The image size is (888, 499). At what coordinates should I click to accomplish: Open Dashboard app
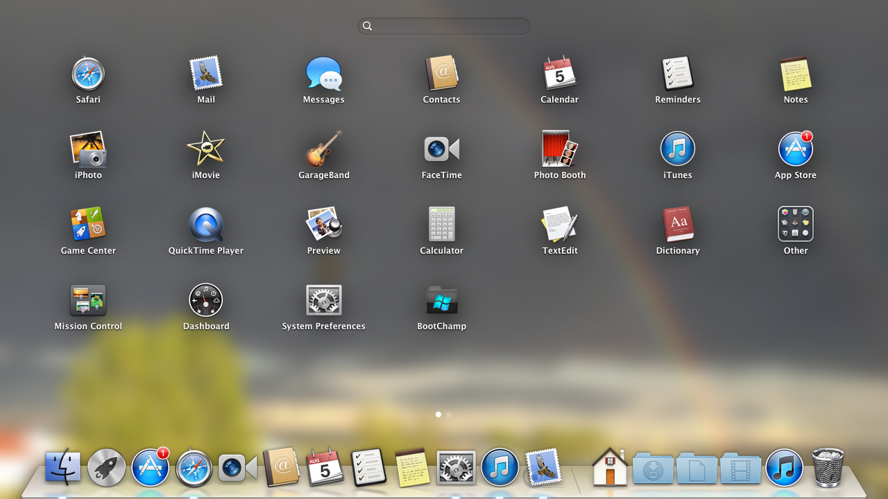click(x=206, y=300)
